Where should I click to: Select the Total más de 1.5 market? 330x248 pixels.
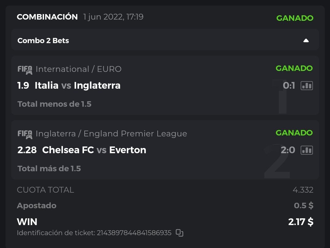[x=49, y=168]
